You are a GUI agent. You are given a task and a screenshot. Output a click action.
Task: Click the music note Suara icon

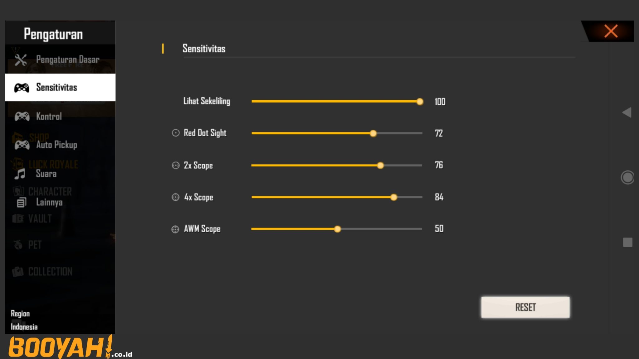20,174
